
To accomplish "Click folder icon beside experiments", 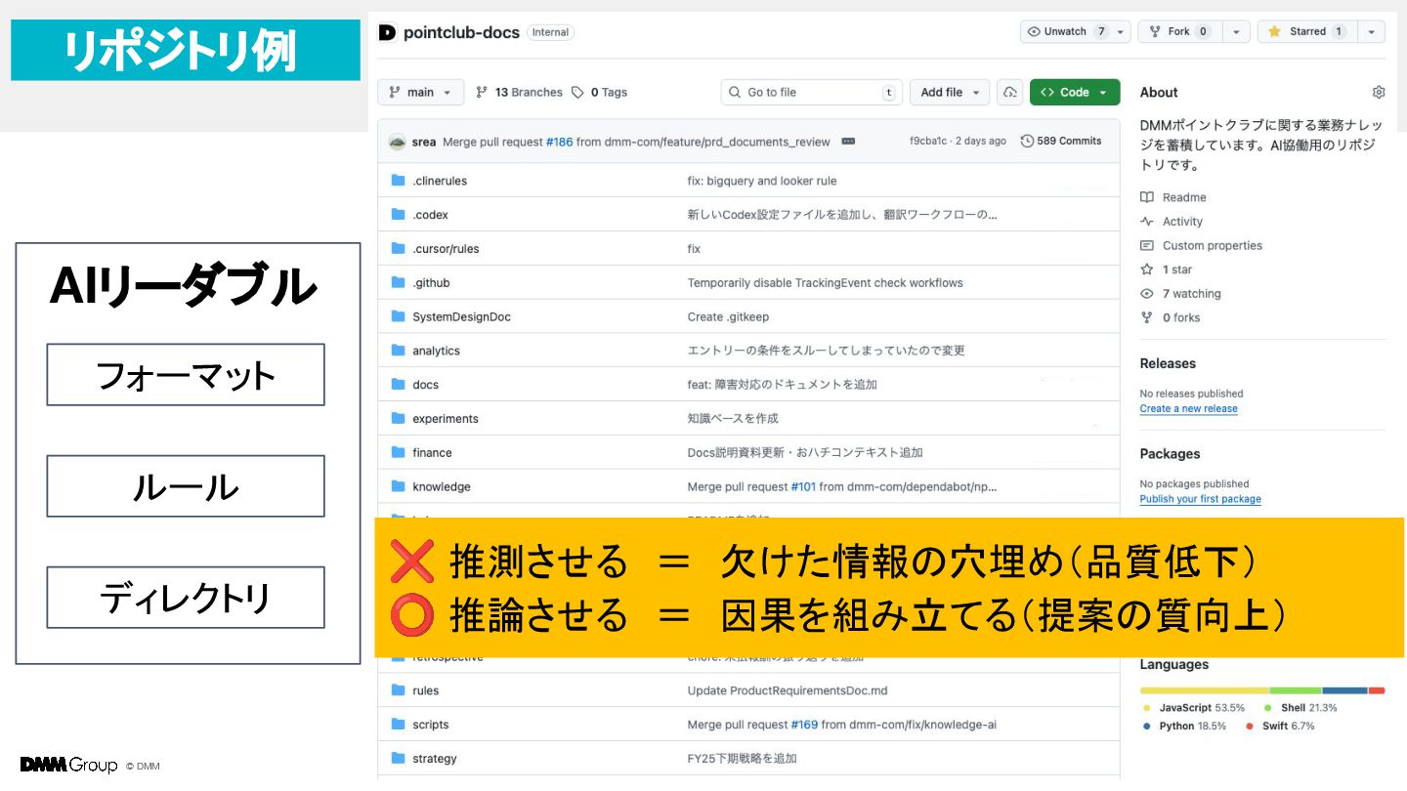I will (398, 419).
